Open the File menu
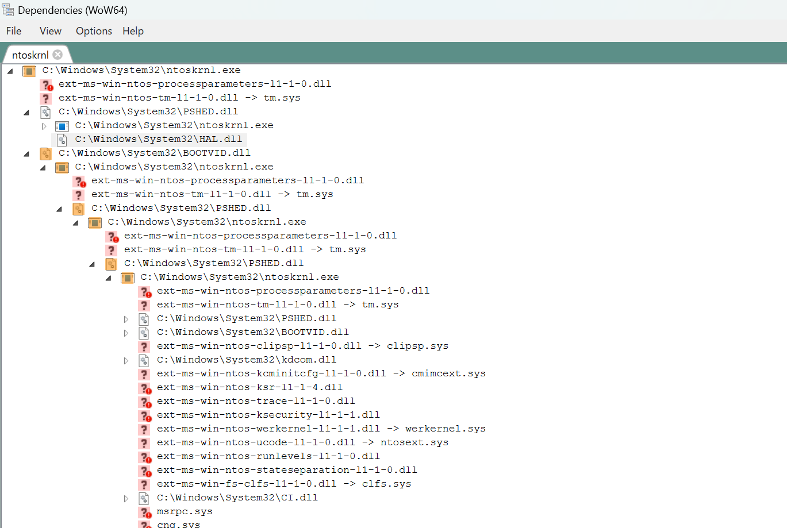Image resolution: width=787 pixels, height=528 pixels. (x=14, y=31)
